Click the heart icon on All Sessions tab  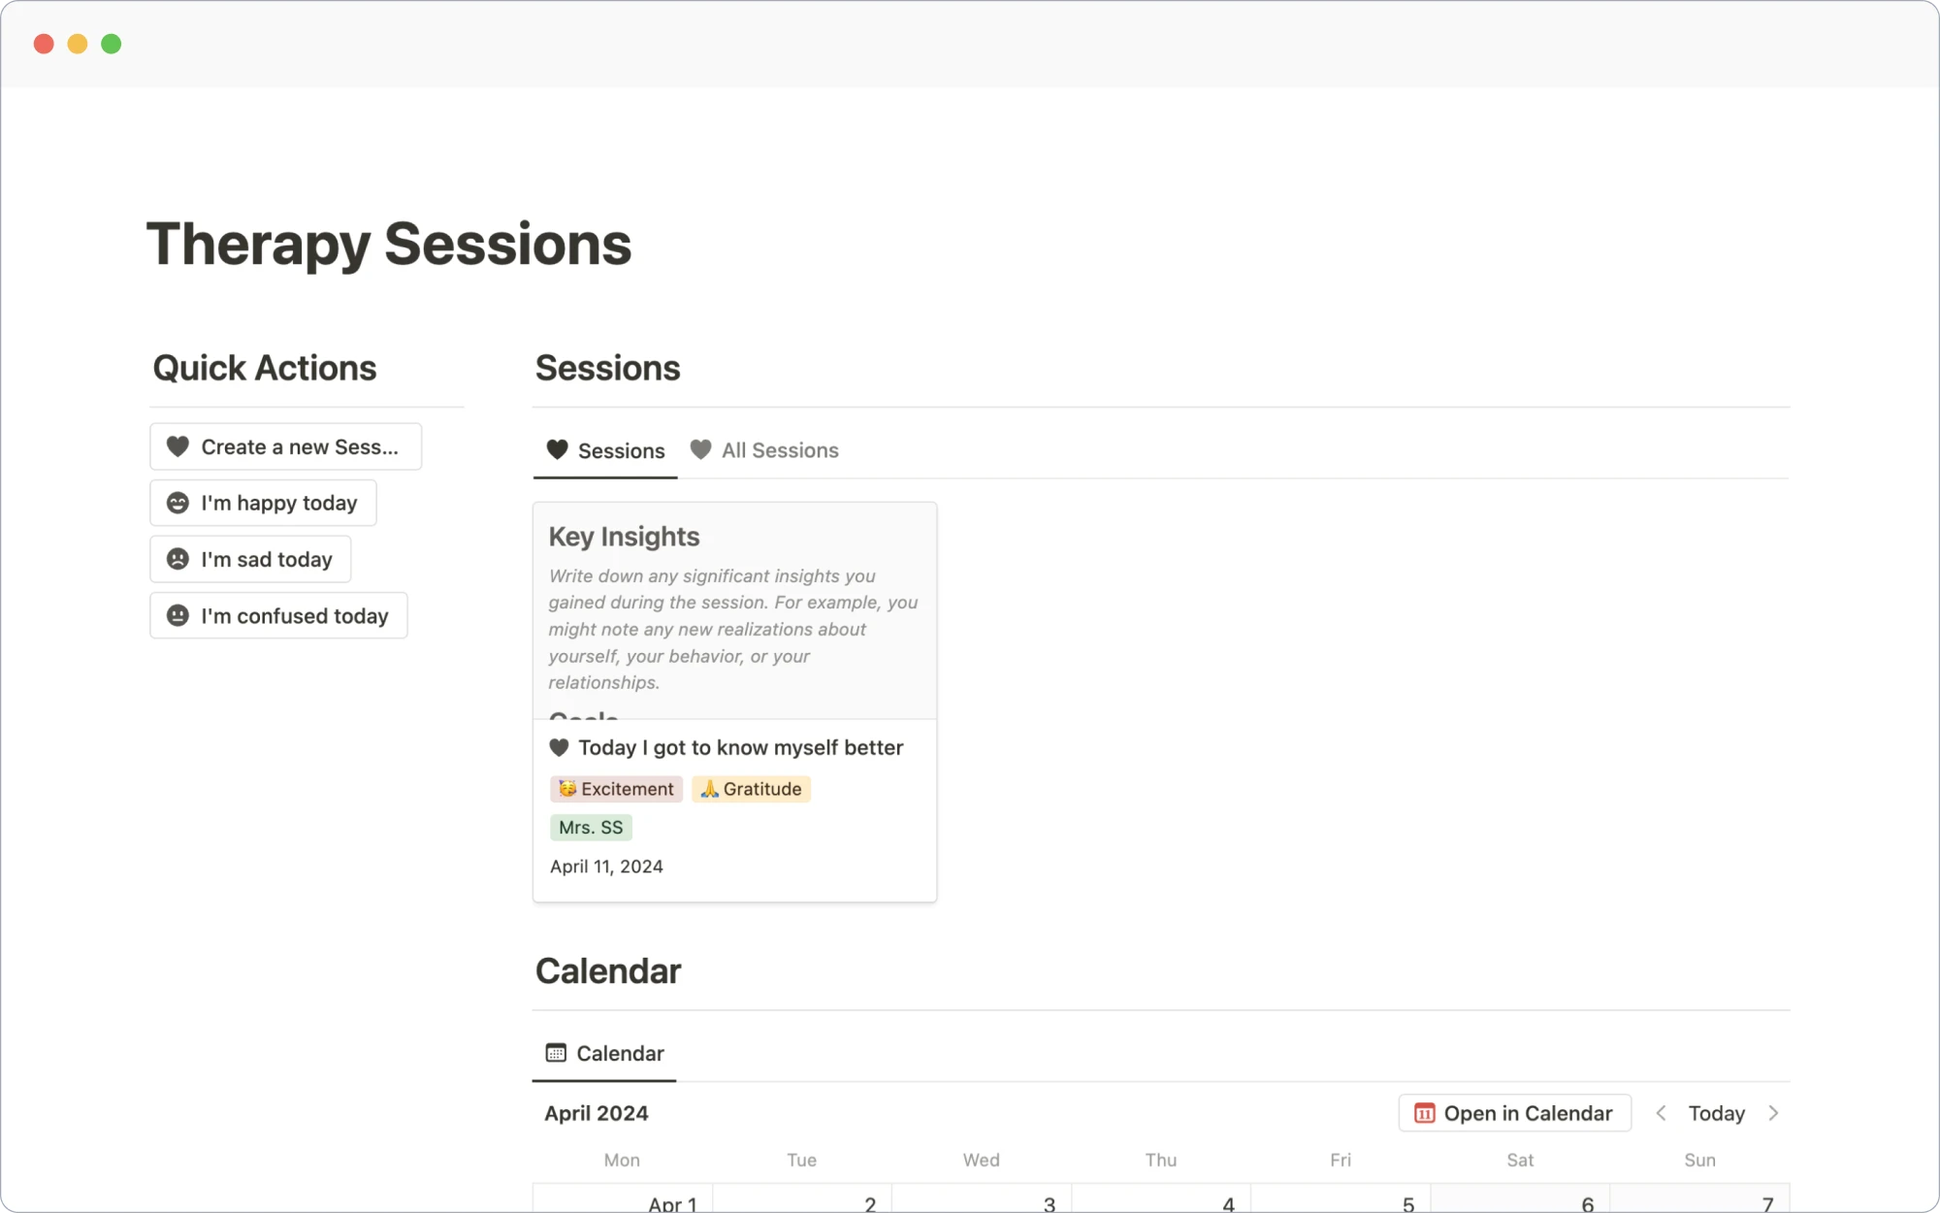699,448
